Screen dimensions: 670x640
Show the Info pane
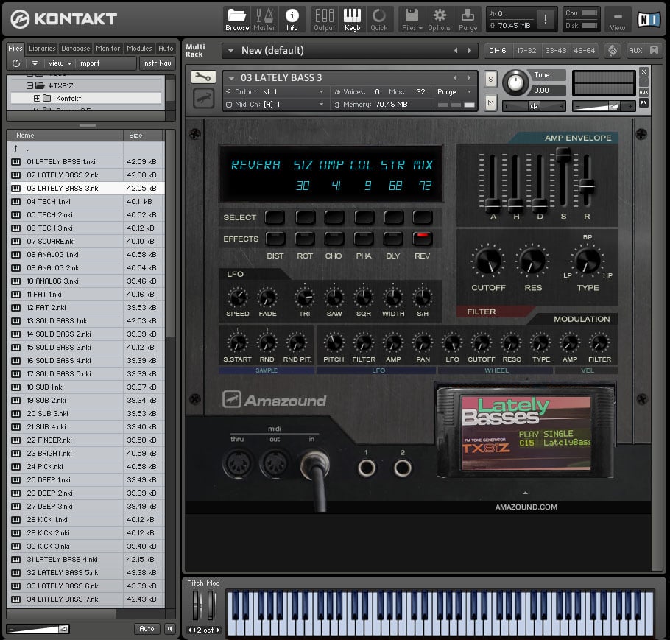pyautogui.click(x=292, y=19)
